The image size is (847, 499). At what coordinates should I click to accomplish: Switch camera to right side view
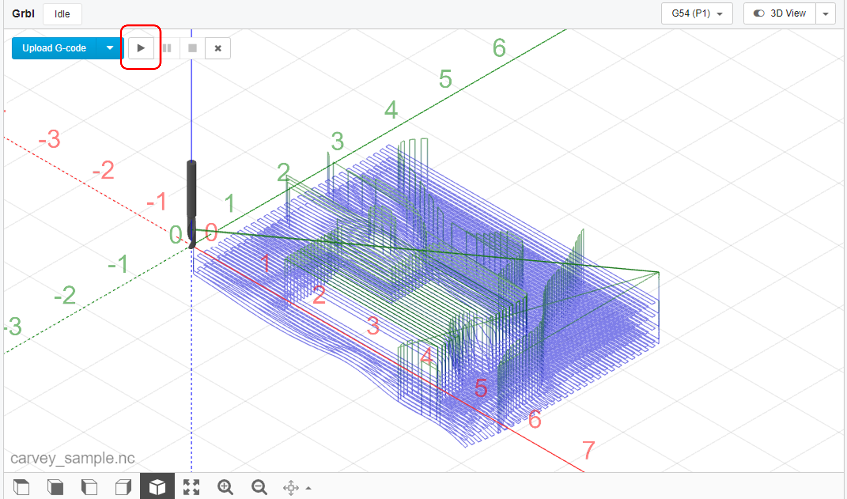[x=123, y=487]
